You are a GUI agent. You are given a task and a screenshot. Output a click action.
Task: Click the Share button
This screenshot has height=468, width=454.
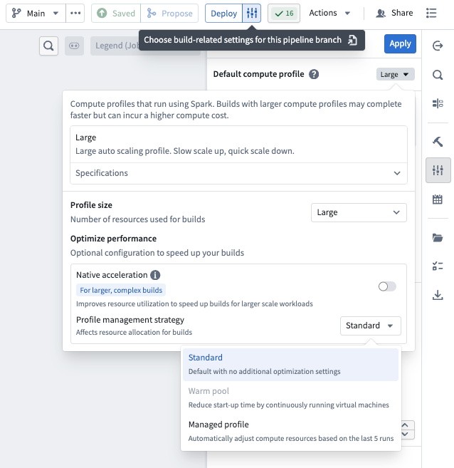394,13
